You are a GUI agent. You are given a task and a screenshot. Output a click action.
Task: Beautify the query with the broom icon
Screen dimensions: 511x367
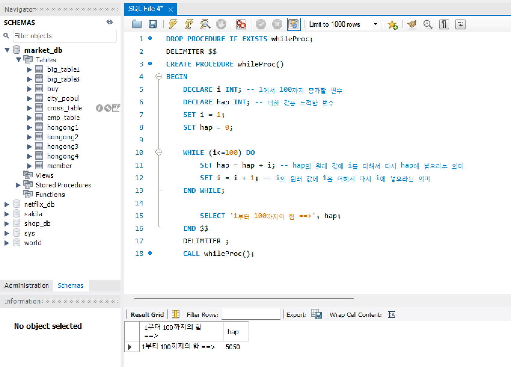coord(412,24)
